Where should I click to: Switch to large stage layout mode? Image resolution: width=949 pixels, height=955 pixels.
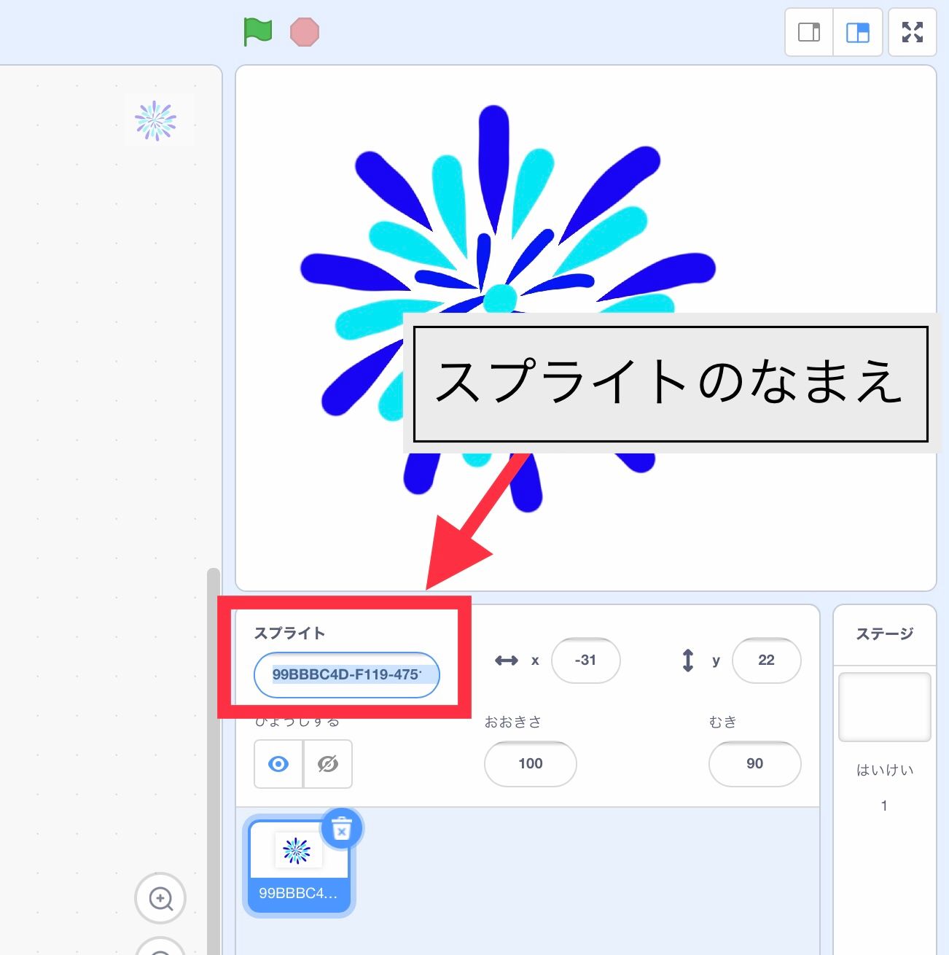point(857,32)
